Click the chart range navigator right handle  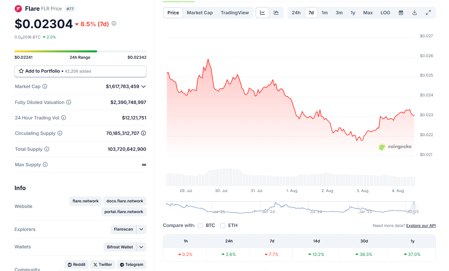414,208
